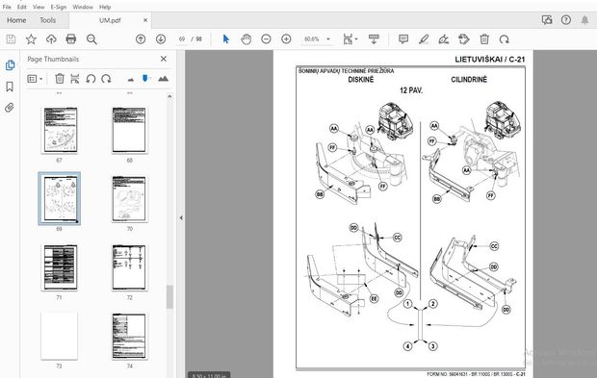Viewport: 597px width, 378px height.
Task: Upload the file to cloud
Action: (x=51, y=38)
